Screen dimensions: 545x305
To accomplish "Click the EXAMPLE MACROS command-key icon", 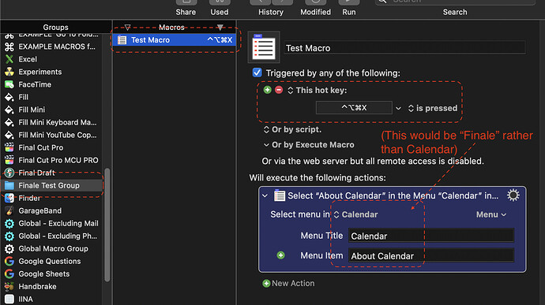I will 9,46.
